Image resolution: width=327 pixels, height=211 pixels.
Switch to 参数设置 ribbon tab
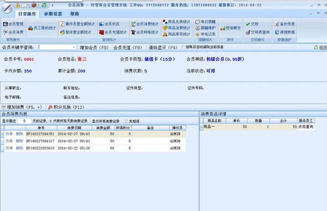pos(53,14)
